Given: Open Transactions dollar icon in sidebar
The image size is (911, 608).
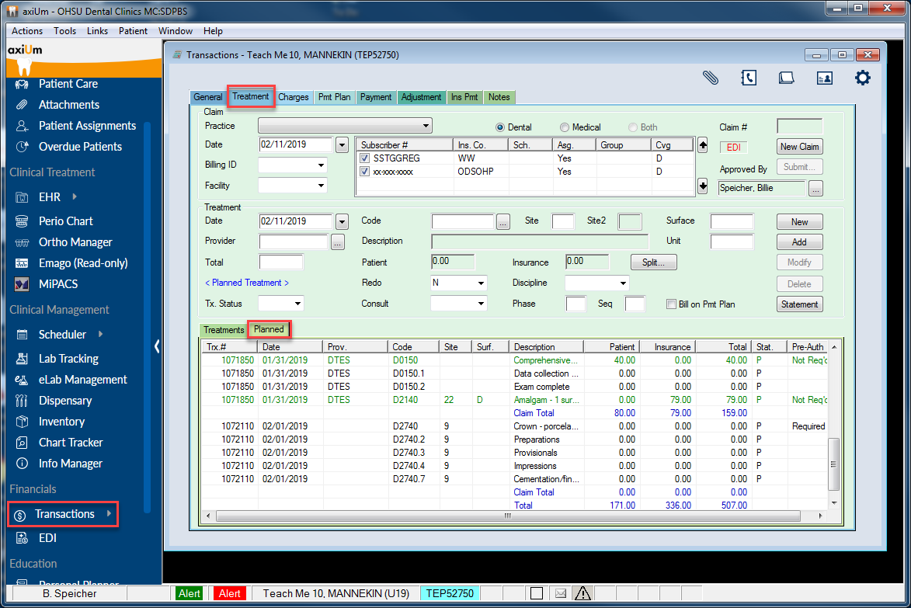Looking at the screenshot, I should point(19,515).
